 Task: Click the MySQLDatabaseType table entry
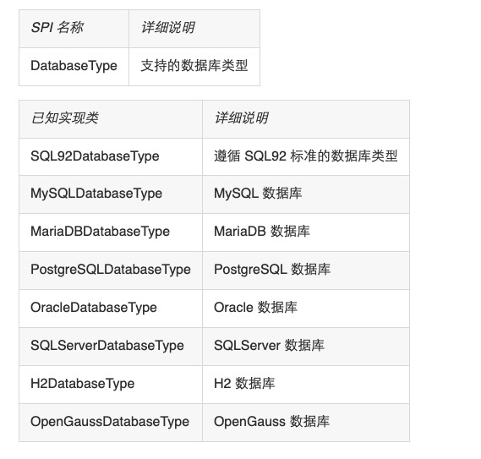[96, 194]
